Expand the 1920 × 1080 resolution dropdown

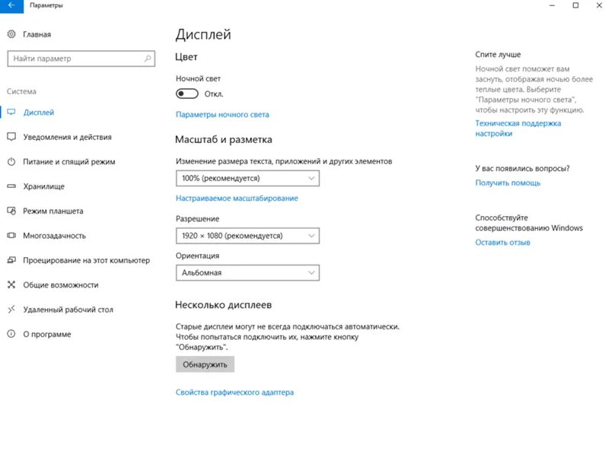point(247,236)
